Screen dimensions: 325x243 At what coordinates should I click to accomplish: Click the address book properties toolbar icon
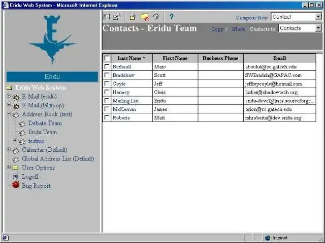pos(156,17)
